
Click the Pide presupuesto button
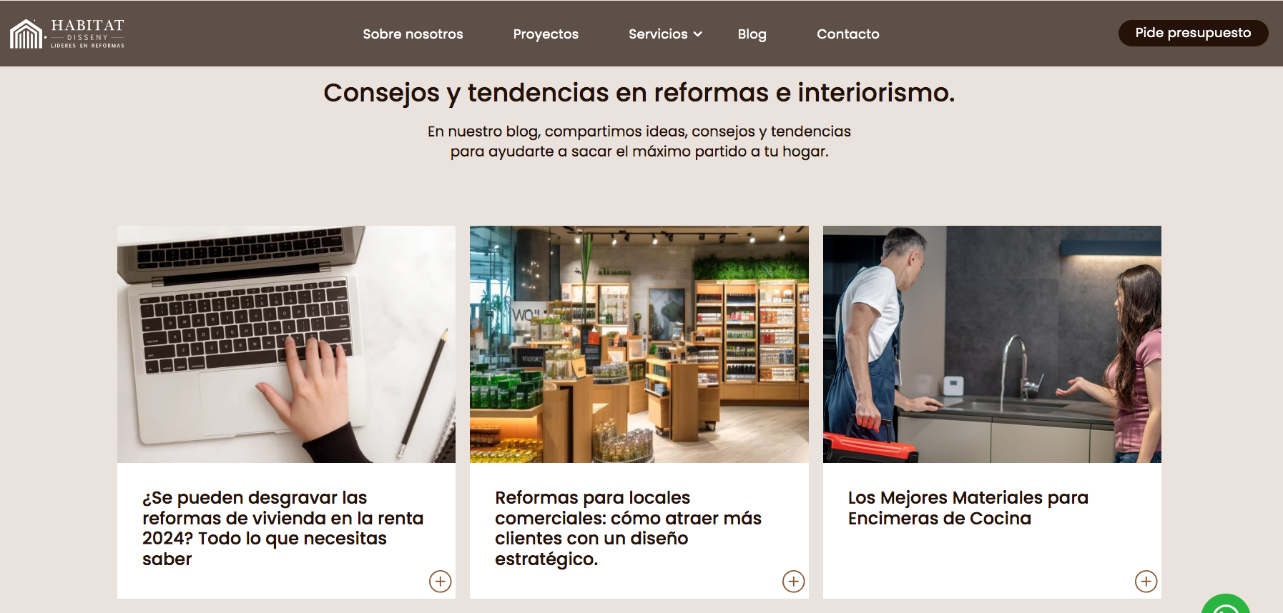tap(1193, 33)
